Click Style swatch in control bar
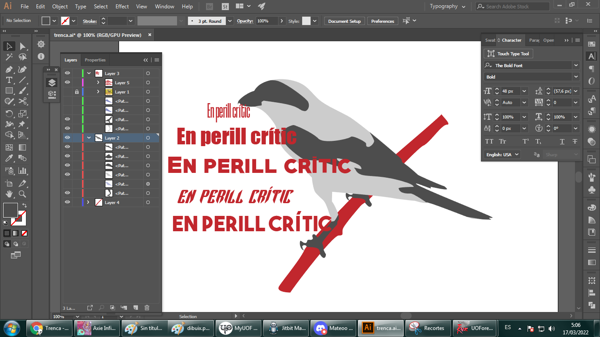This screenshot has height=337, width=600. (306, 21)
